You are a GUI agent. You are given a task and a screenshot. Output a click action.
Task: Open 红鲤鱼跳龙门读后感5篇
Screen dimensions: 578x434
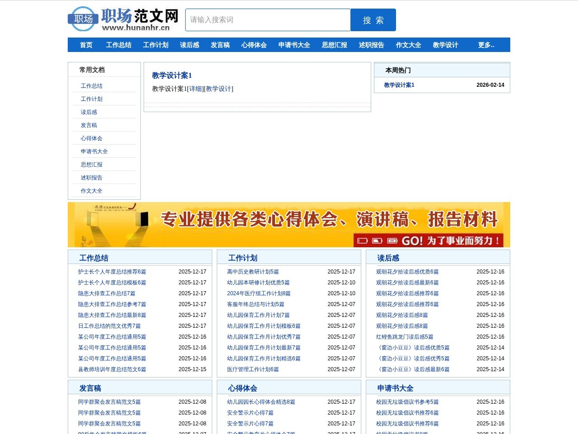(405, 337)
